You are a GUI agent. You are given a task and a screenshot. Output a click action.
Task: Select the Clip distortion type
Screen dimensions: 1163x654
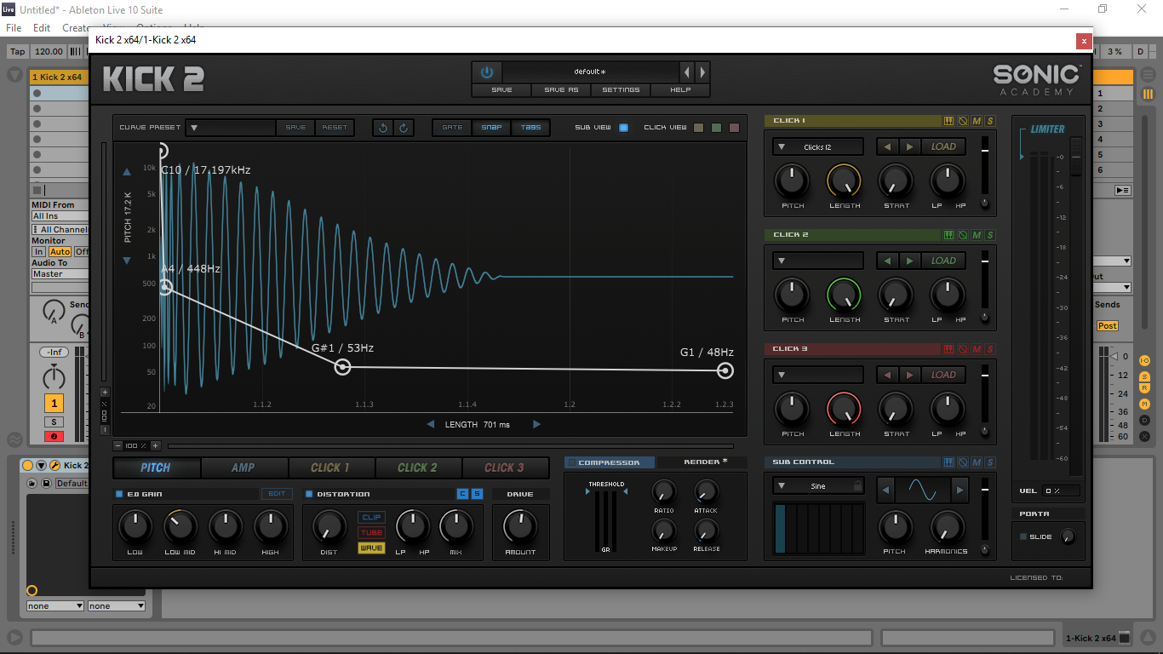pyautogui.click(x=371, y=517)
